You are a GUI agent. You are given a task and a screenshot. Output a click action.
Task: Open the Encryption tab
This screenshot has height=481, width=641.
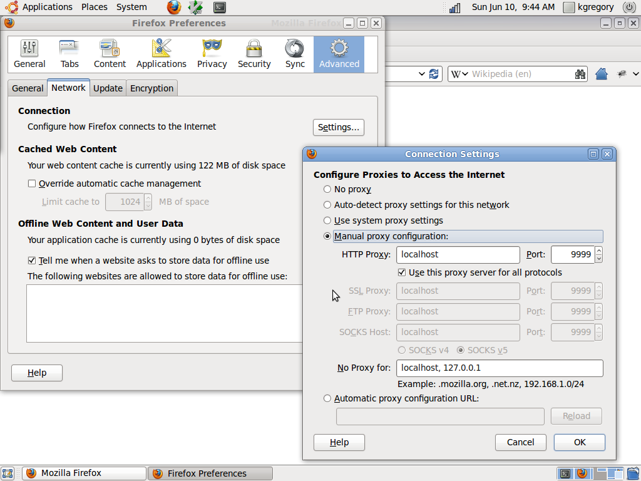(151, 88)
